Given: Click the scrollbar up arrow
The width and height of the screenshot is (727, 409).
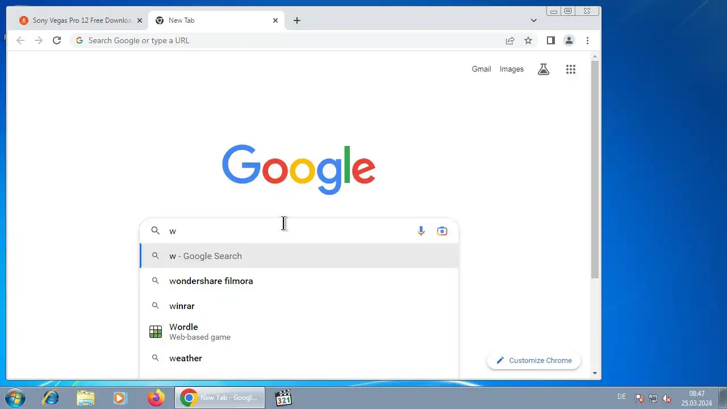Looking at the screenshot, I should pos(595,56).
